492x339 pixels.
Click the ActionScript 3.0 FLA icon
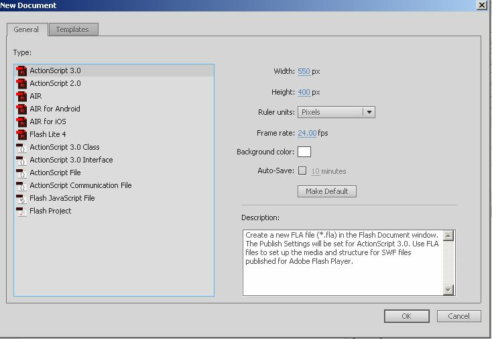coord(21,70)
